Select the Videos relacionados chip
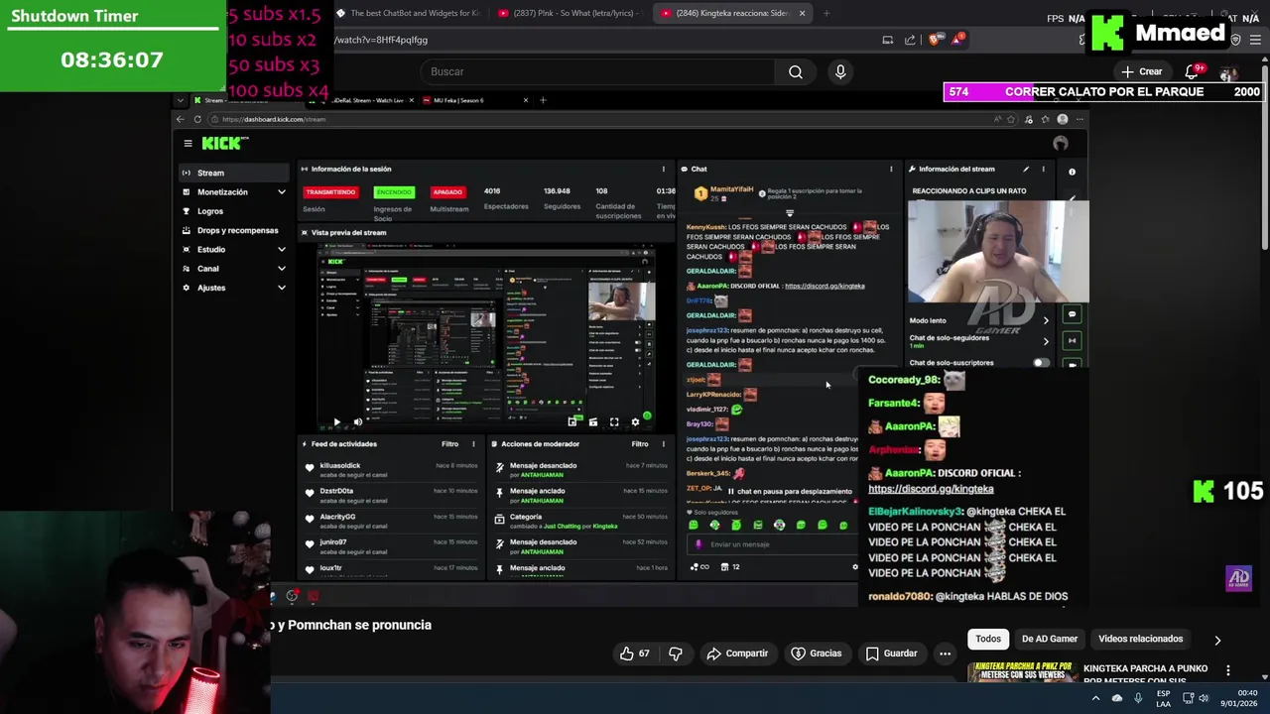The width and height of the screenshot is (1270, 714). [1140, 639]
